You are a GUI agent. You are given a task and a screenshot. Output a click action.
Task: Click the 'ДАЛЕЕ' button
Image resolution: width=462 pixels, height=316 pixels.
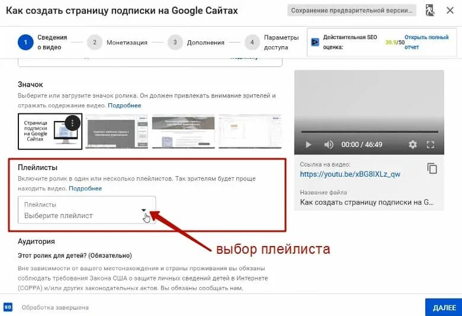(444, 308)
